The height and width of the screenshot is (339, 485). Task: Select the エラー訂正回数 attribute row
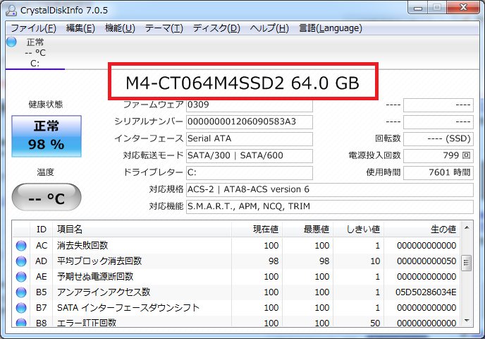click(236, 321)
